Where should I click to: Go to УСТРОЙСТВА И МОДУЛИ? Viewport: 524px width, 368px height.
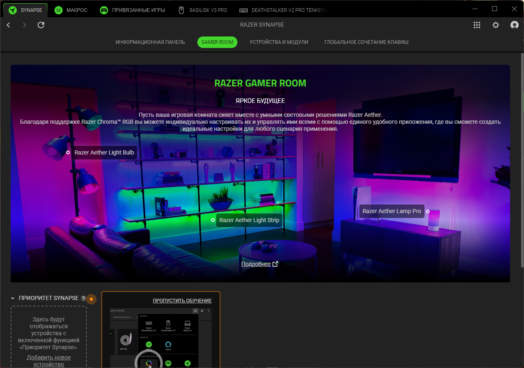click(x=279, y=42)
